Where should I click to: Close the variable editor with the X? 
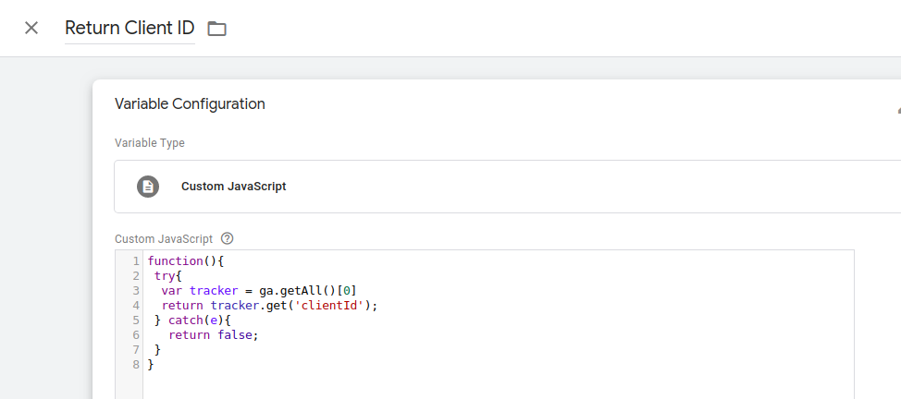pos(31,28)
